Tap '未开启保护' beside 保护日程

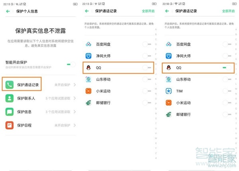click(x=63, y=125)
